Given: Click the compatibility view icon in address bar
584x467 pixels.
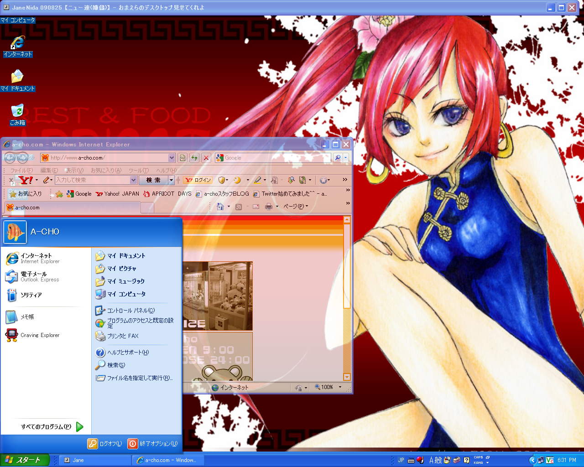Looking at the screenshot, I should (182, 158).
